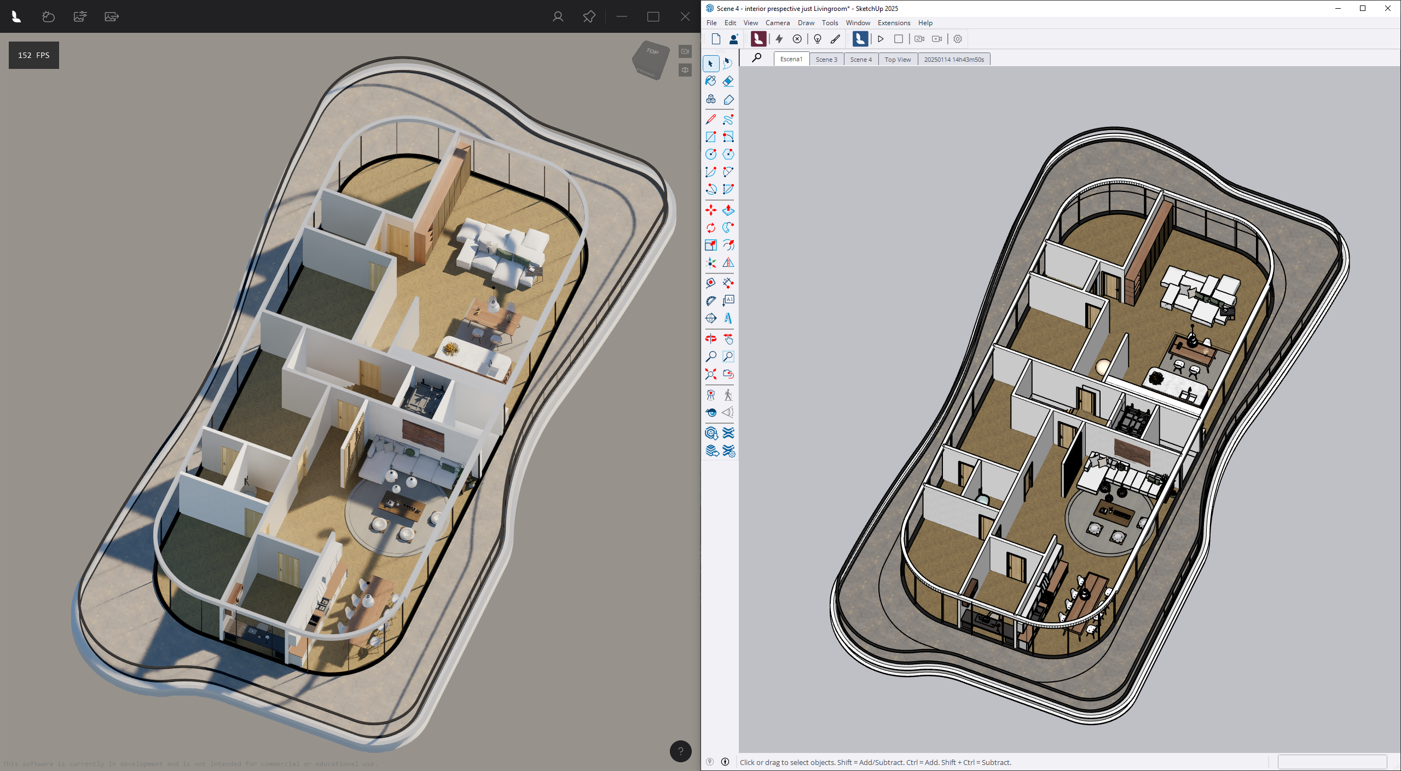Switch to the Scene 3 tab
The height and width of the screenshot is (771, 1401).
[x=827, y=59]
